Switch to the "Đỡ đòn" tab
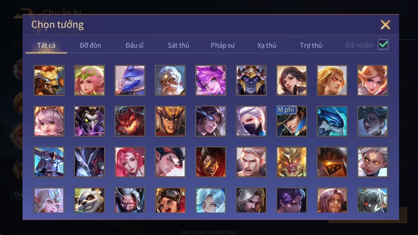Viewport: 418px width, 235px height. (90, 45)
